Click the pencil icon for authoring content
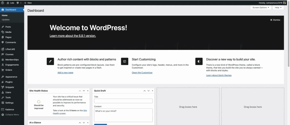290x125 pixels. point(50,61)
